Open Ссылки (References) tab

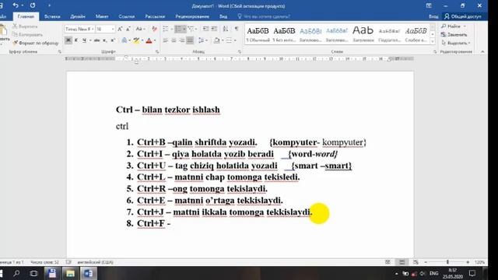[x=126, y=16]
